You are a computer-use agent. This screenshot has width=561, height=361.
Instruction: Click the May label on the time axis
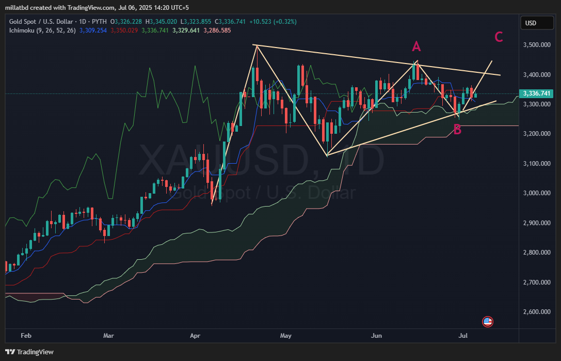[286, 336]
